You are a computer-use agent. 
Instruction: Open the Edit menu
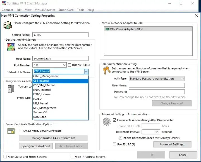pos(19,10)
